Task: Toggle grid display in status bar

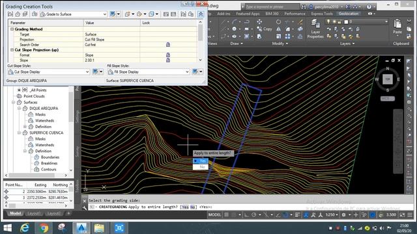Action: [x=226, y=214]
